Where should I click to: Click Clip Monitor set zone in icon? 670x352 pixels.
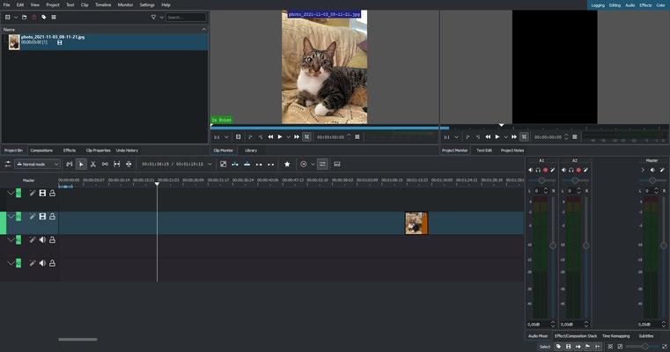click(x=250, y=136)
